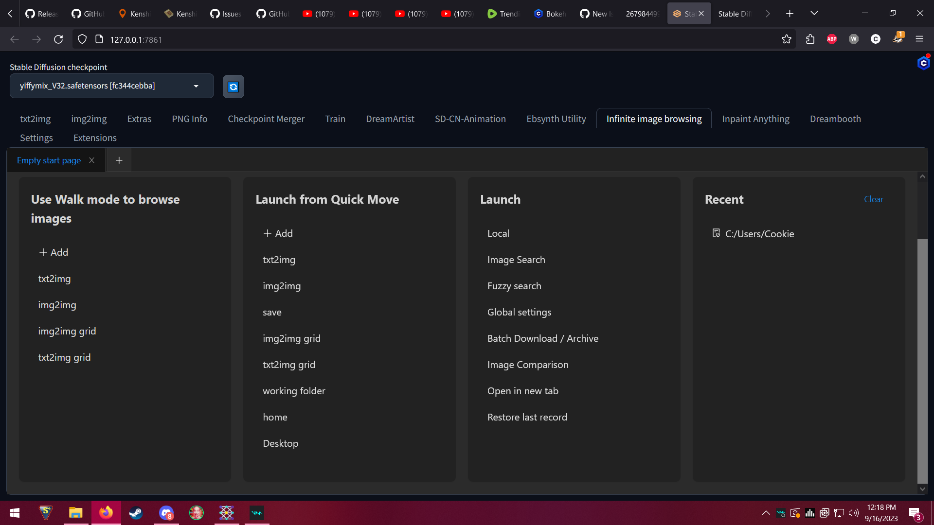Image resolution: width=934 pixels, height=525 pixels.
Task: Refresh the checkpoint list with the blue refresh icon
Action: (x=233, y=87)
